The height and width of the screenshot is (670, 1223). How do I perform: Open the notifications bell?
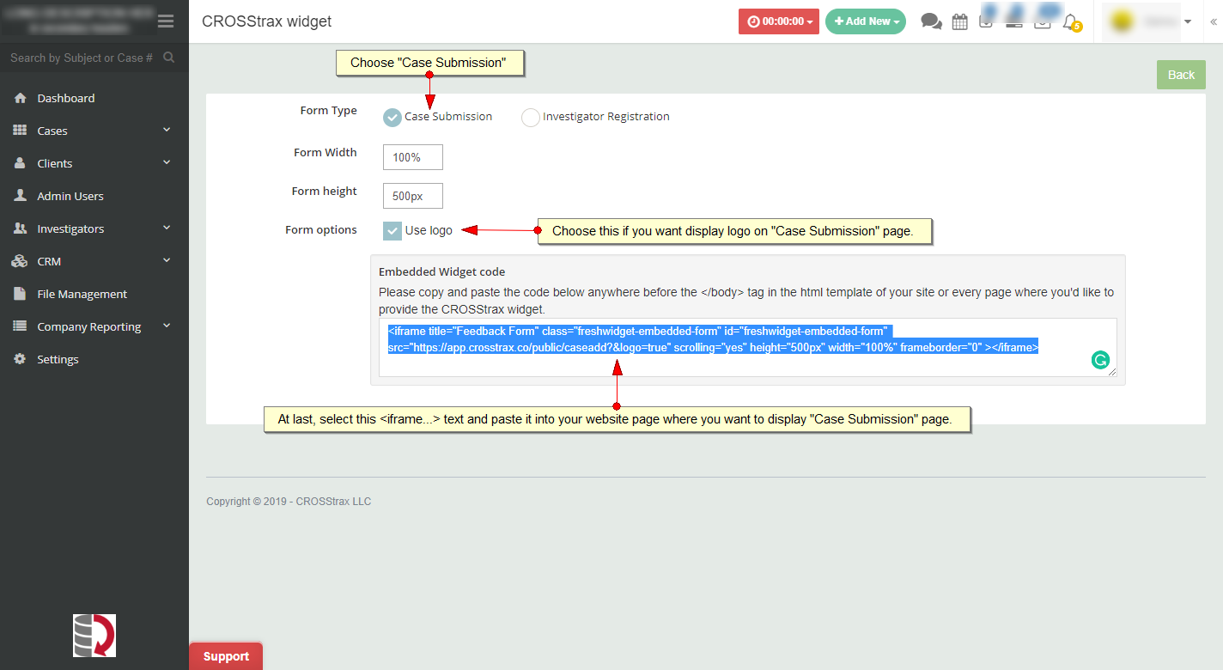click(1070, 22)
